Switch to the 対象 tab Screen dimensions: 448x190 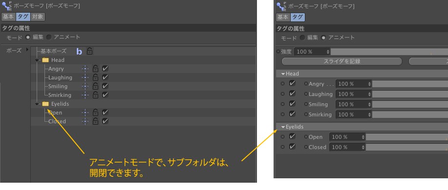click(38, 17)
